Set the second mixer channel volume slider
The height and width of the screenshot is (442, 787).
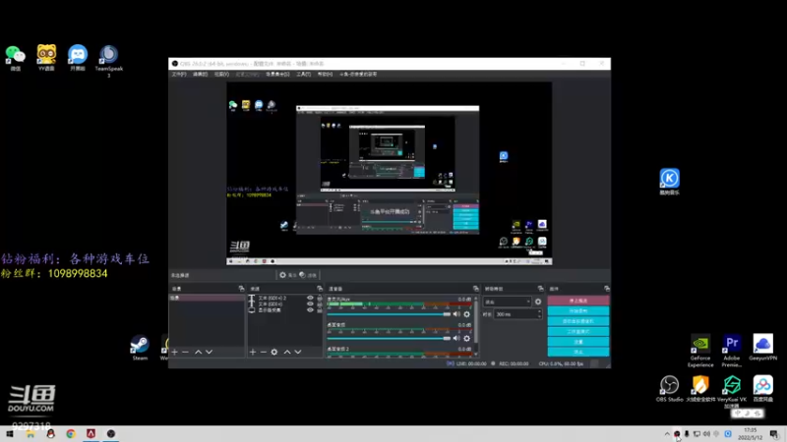coord(389,338)
